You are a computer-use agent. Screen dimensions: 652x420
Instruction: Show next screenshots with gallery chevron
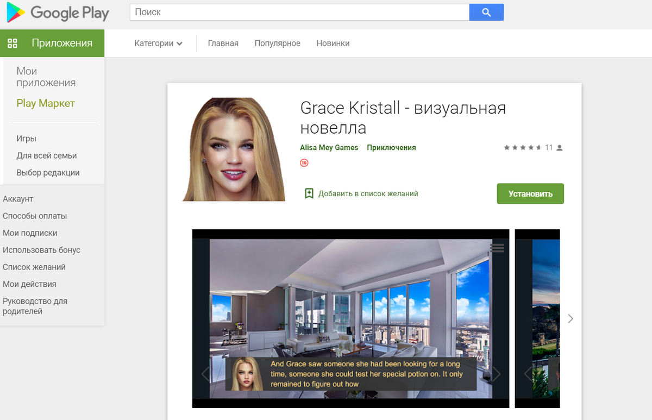coord(570,318)
